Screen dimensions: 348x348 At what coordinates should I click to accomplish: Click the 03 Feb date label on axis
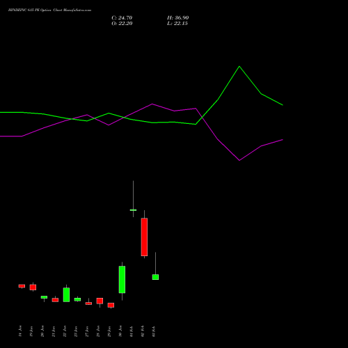pyautogui.click(x=154, y=331)
